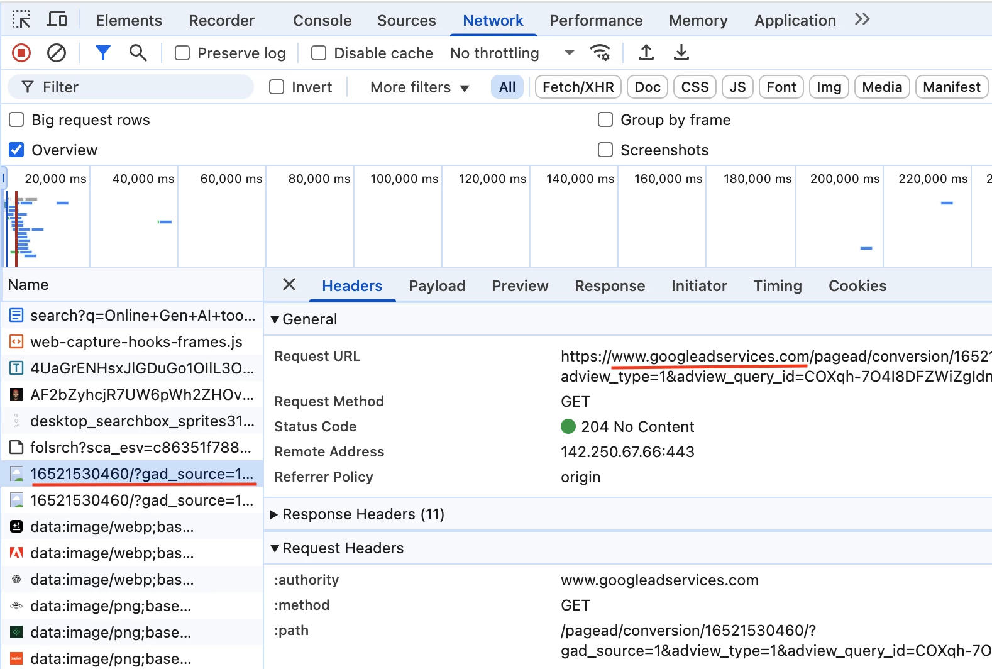Open the Initiator tab
The height and width of the screenshot is (669, 992).
(699, 286)
